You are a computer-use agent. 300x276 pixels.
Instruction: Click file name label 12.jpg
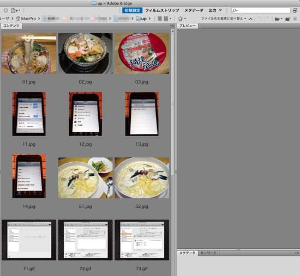[85, 144]
